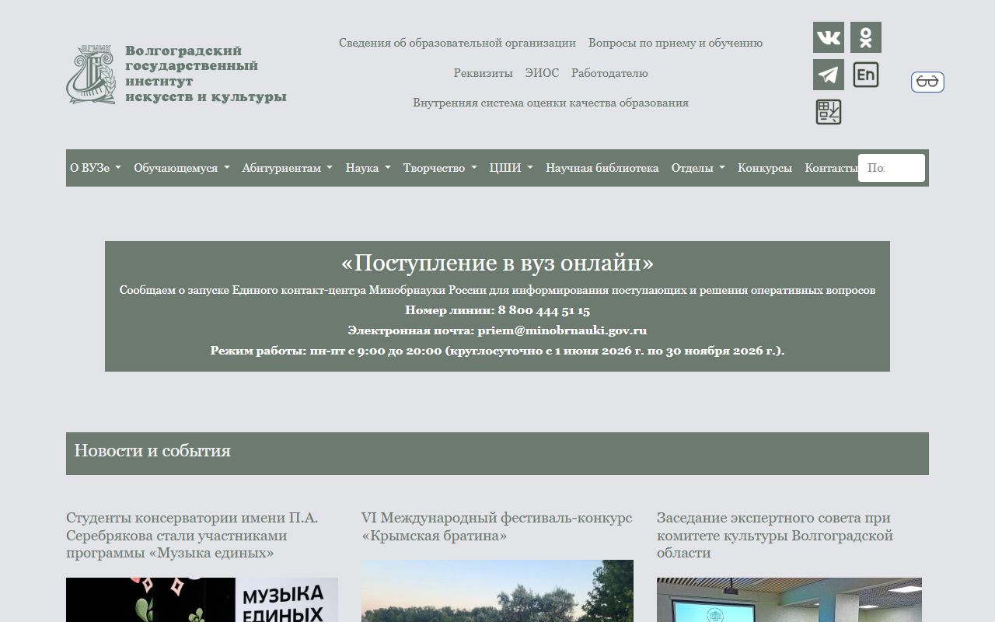Open «Внутренняя система оценки качества образования» link
The image size is (995, 622).
tap(550, 103)
